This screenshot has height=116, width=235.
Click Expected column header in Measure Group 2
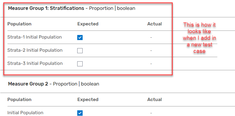point(88,100)
